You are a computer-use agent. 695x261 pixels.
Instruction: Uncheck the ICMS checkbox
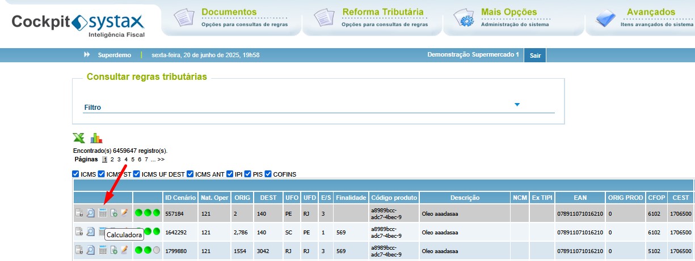[76, 174]
